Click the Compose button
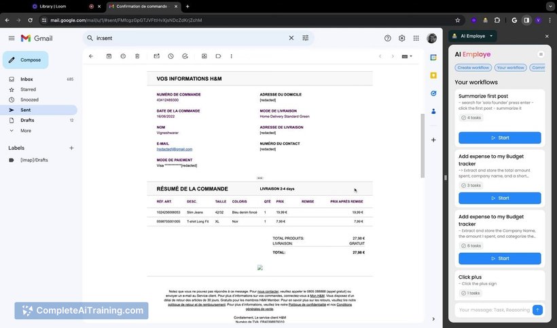 tap(26, 60)
